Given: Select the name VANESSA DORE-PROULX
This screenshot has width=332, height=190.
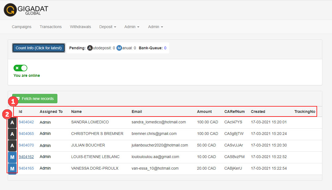Looking at the screenshot, I should 95,168.
